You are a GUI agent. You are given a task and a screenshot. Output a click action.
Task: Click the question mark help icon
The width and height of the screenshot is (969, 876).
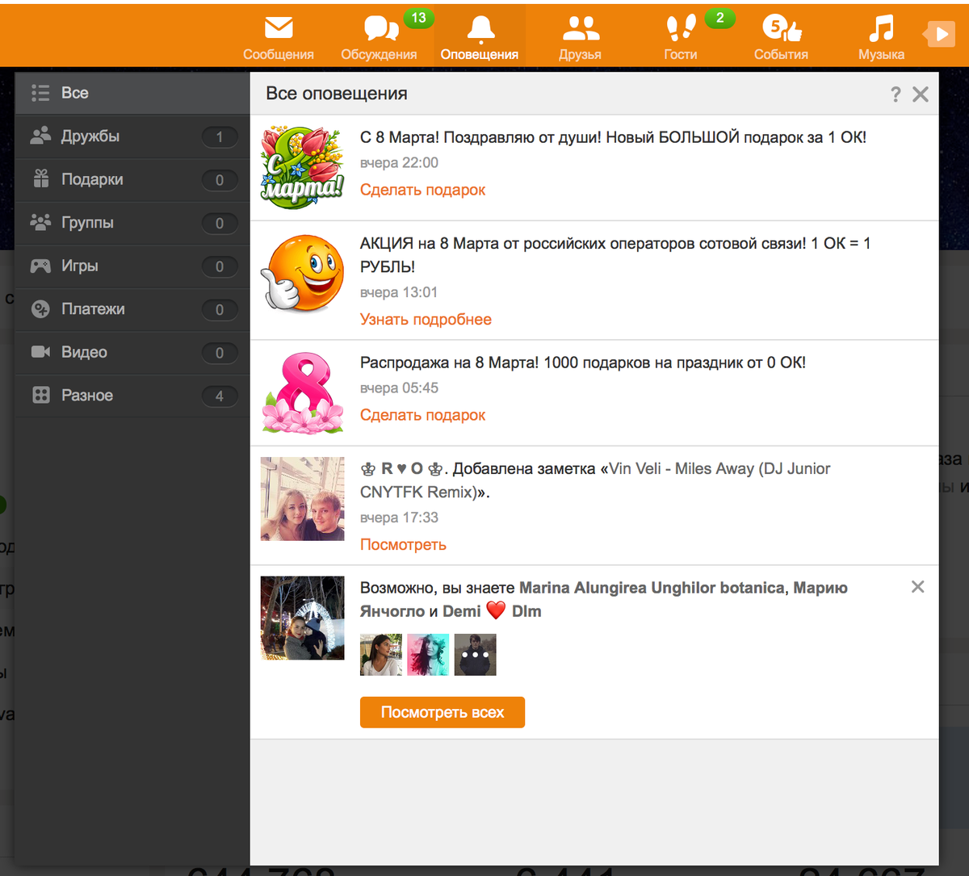[x=896, y=94]
